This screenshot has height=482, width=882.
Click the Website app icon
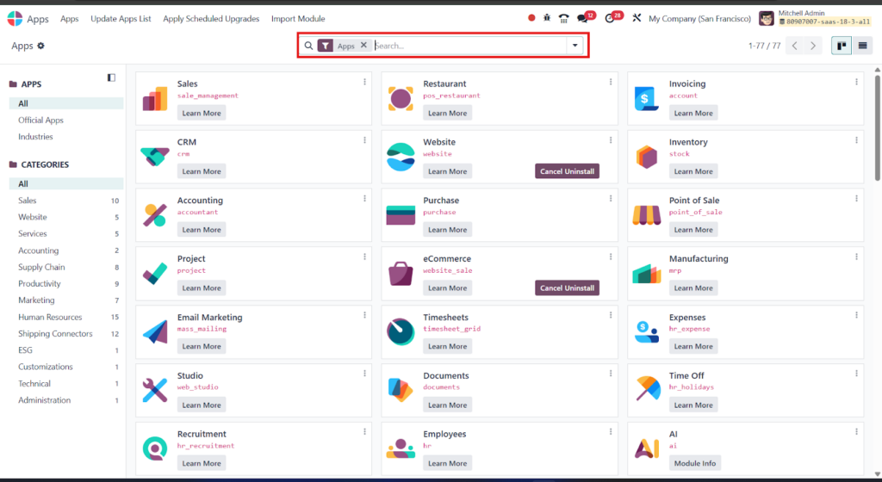point(401,157)
